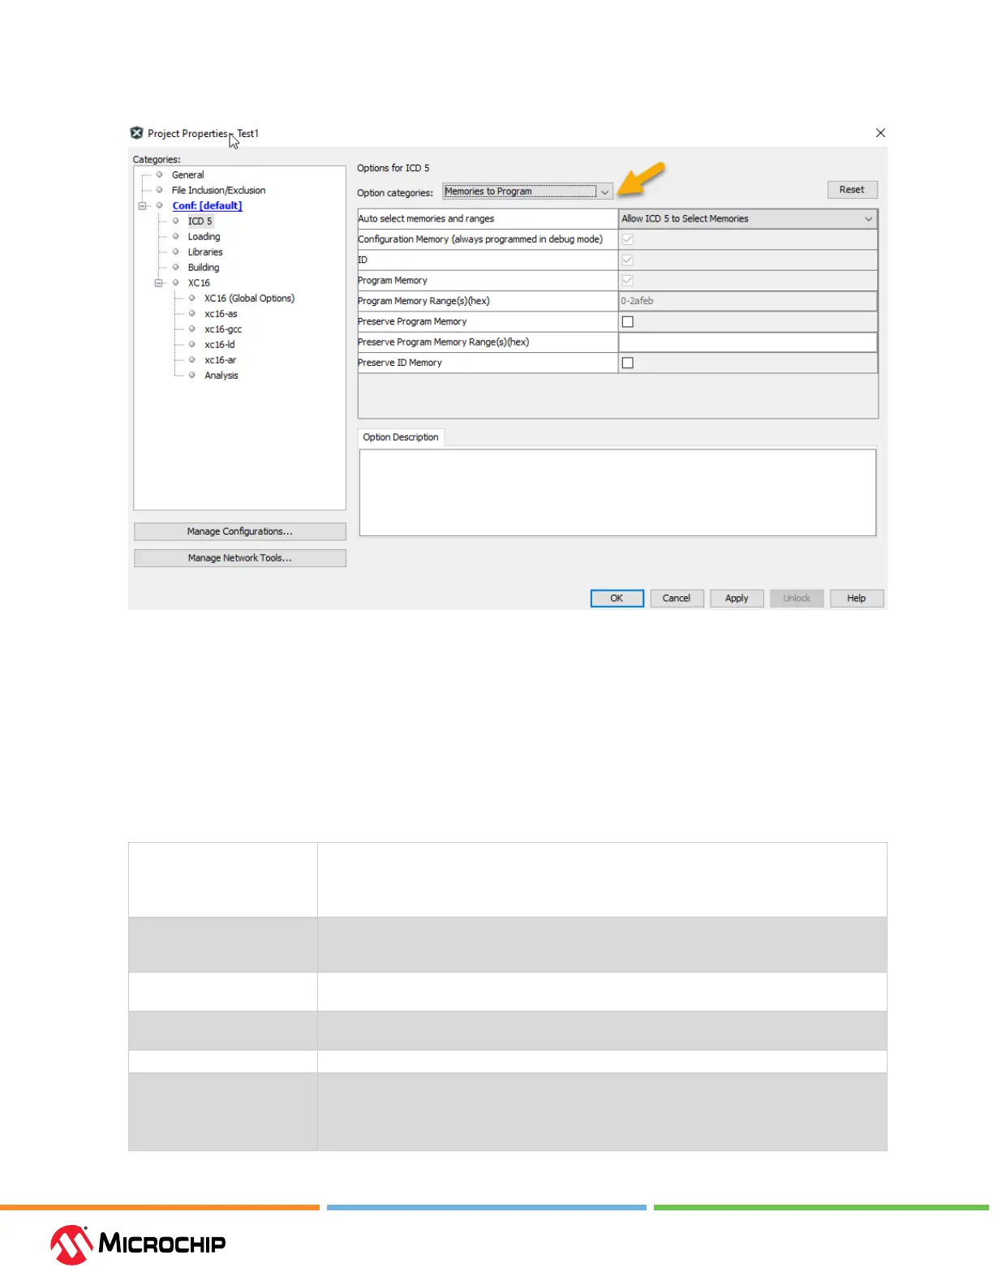Select xc16-ld in the tree
The width and height of the screenshot is (993, 1285).
[219, 345]
